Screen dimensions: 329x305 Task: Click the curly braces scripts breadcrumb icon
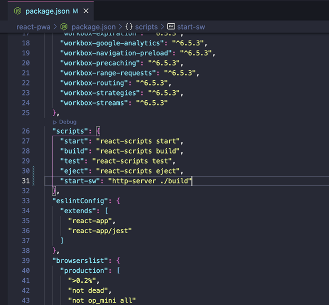tap(129, 27)
